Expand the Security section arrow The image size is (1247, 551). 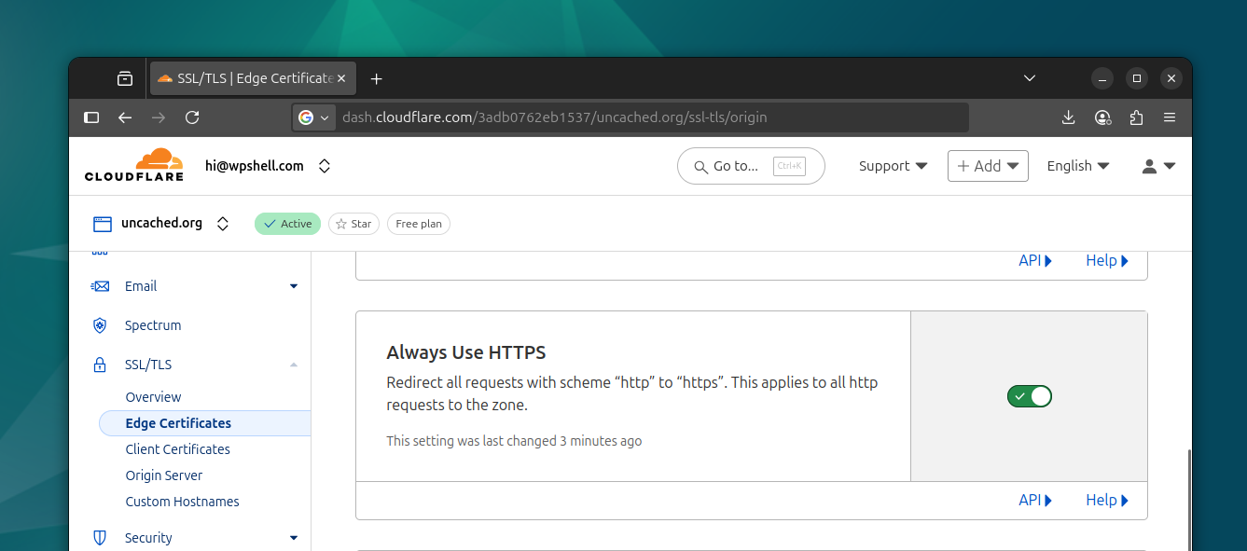(x=294, y=538)
